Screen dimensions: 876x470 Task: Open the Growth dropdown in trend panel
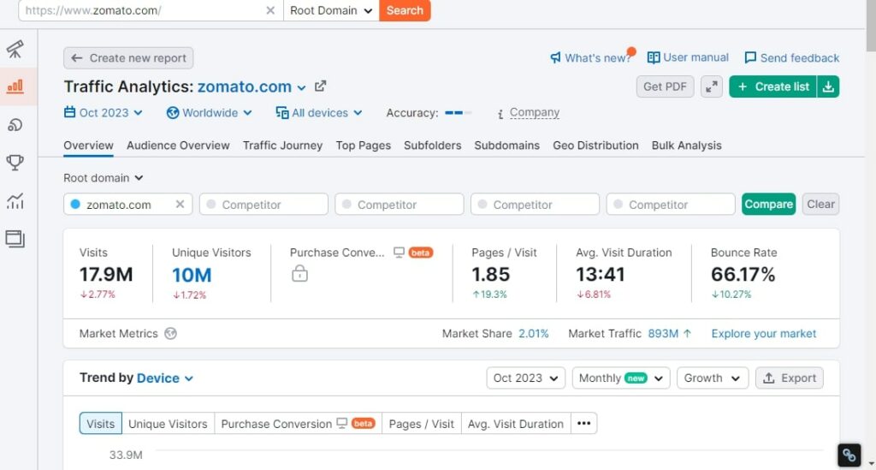point(713,378)
